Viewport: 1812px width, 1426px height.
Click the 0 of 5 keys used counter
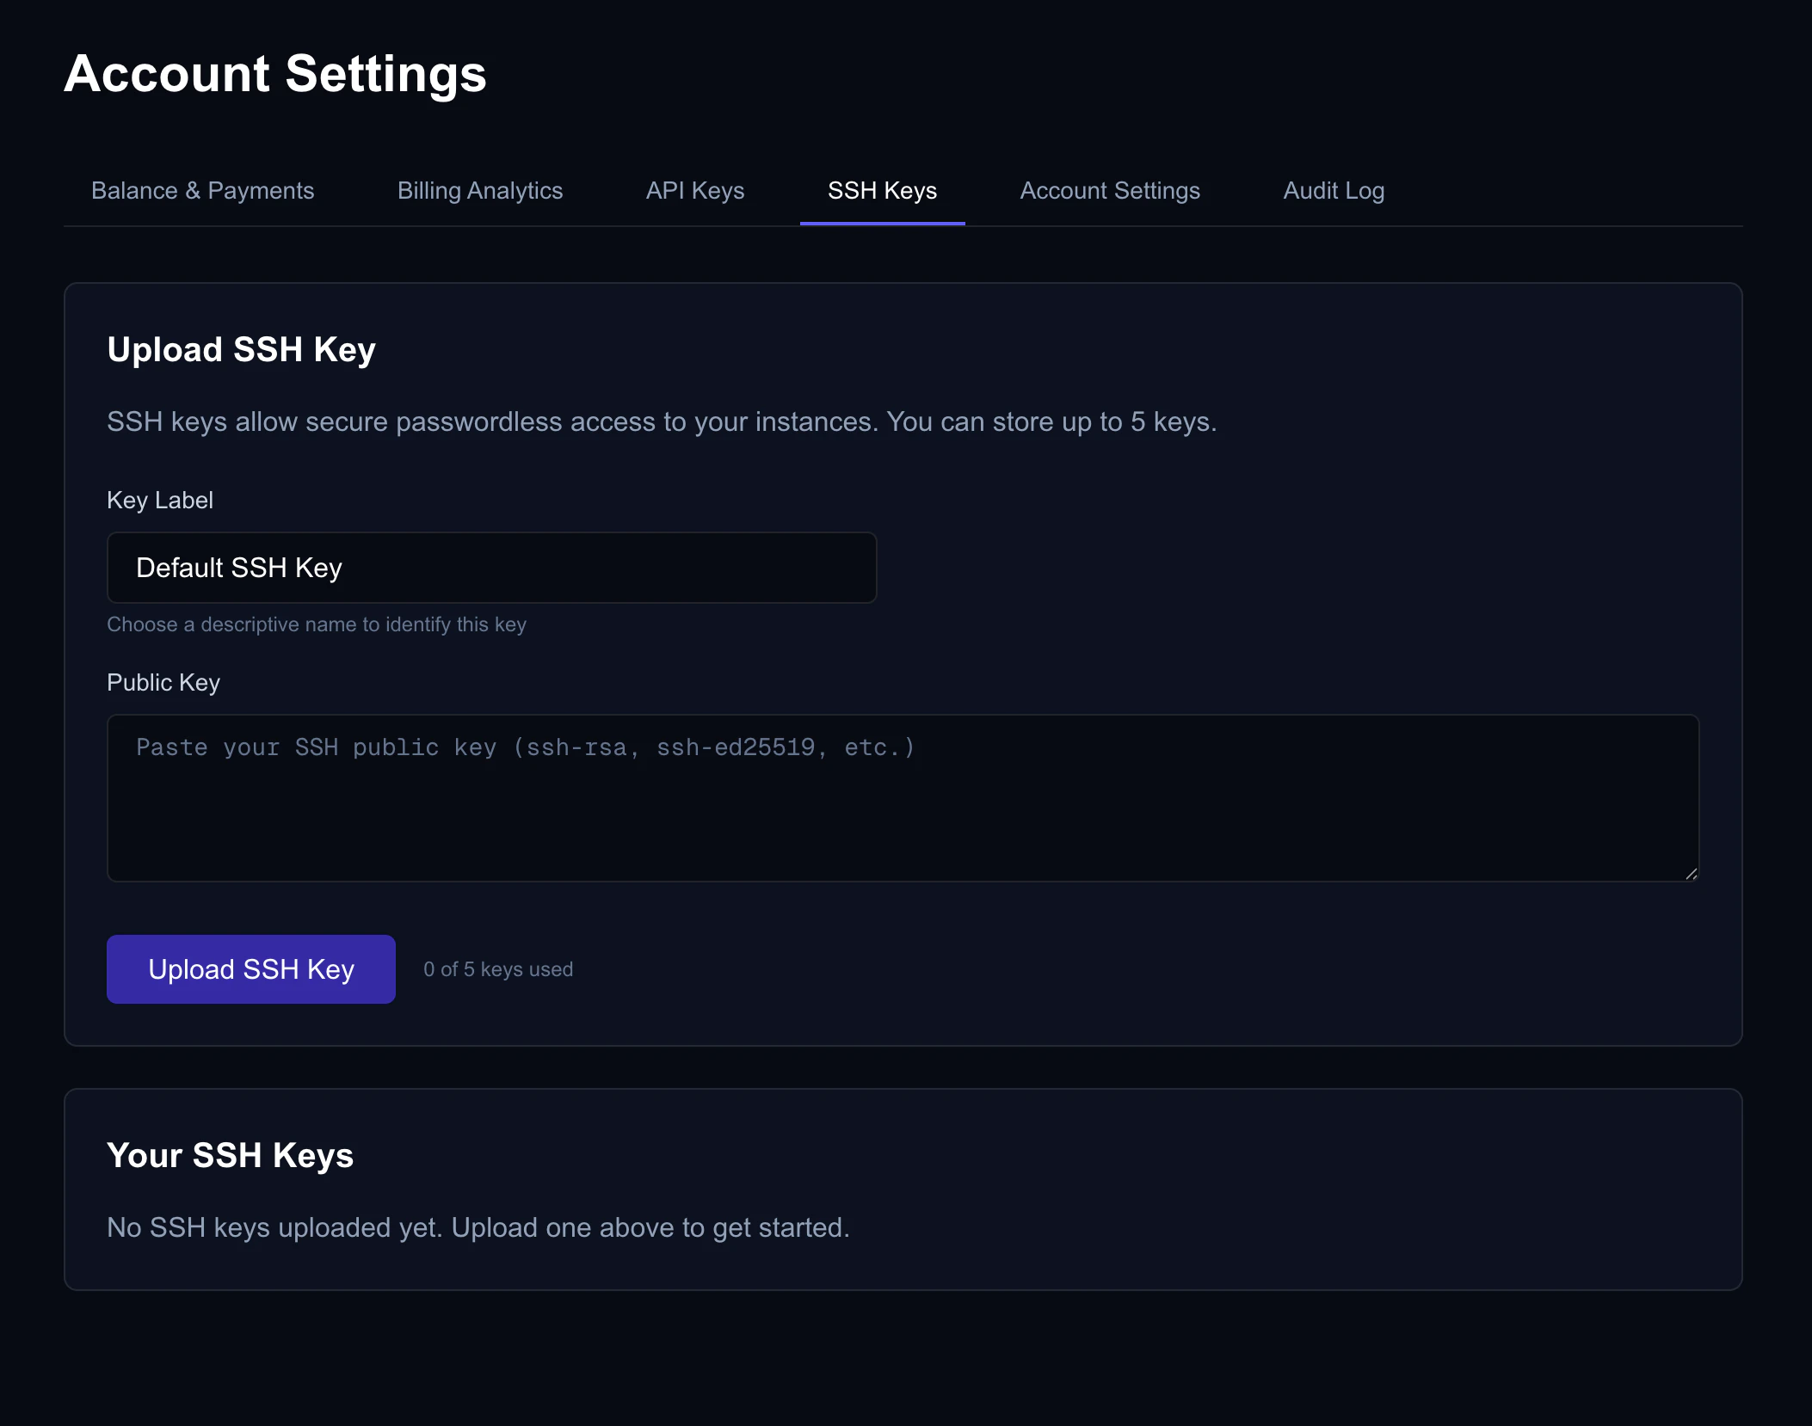point(497,968)
